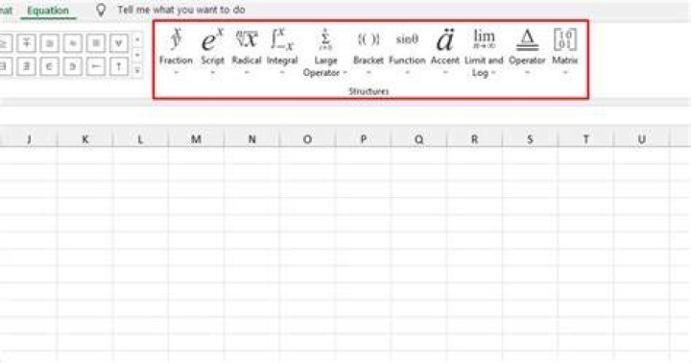
Task: Open the Script structures menu
Action: pyautogui.click(x=212, y=52)
